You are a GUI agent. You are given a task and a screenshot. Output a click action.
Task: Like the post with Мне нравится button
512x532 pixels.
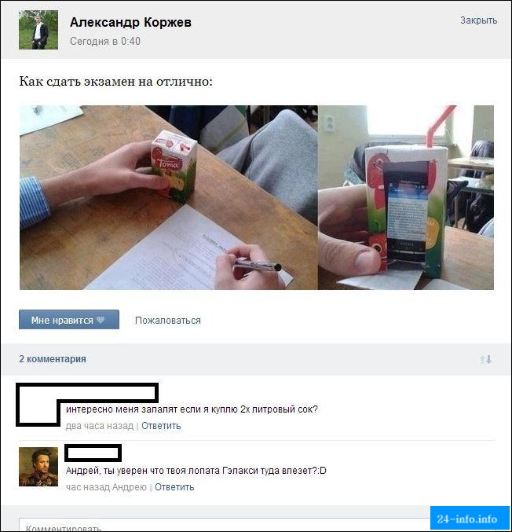69,320
